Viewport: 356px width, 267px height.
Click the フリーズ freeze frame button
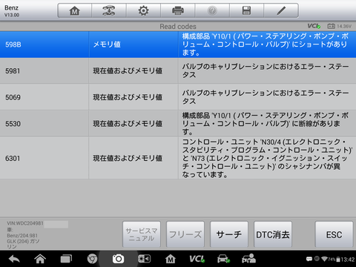(x=185, y=234)
